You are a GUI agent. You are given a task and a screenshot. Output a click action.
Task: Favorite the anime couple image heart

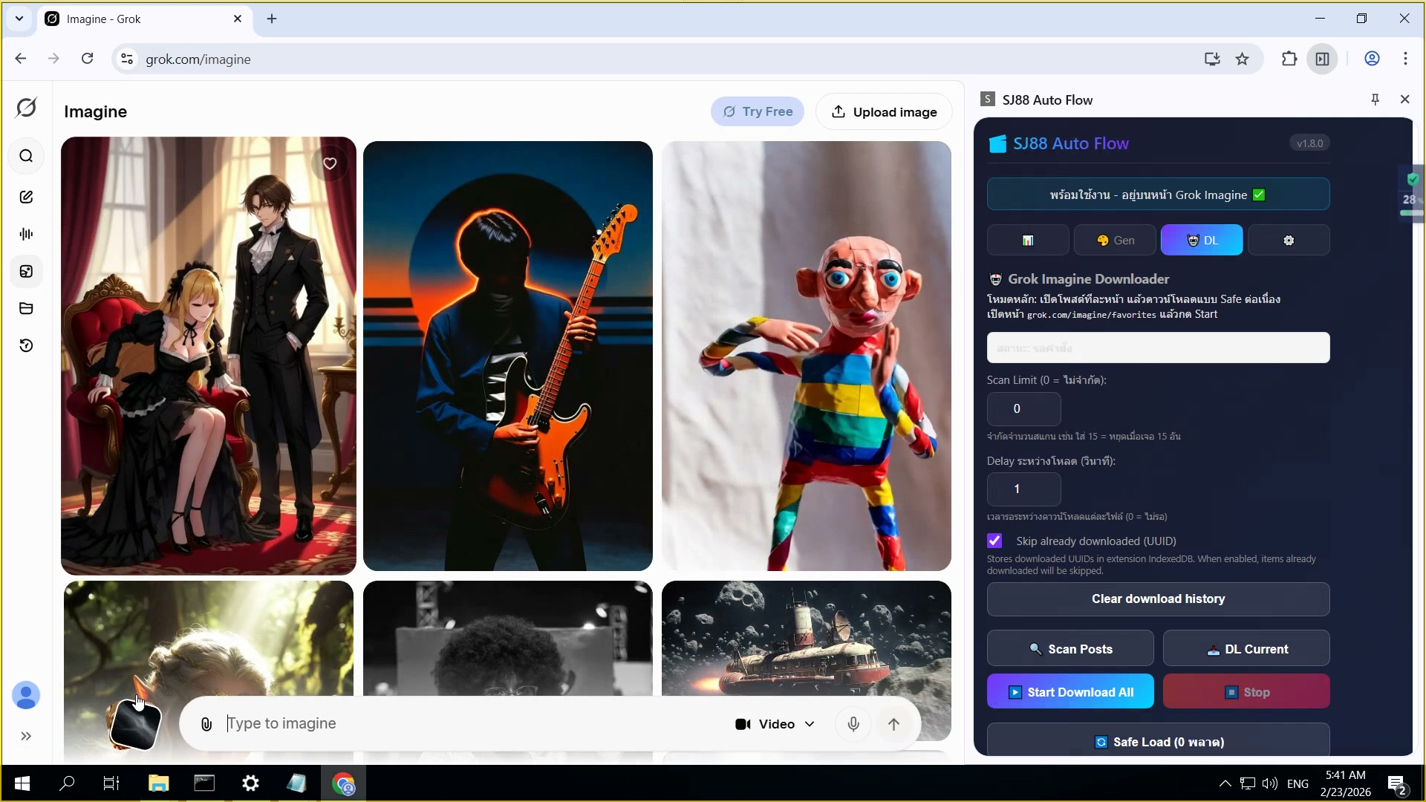click(x=330, y=163)
